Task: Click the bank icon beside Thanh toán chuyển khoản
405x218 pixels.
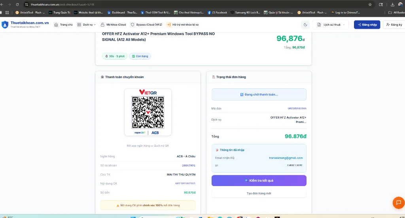Action: pos(102,77)
